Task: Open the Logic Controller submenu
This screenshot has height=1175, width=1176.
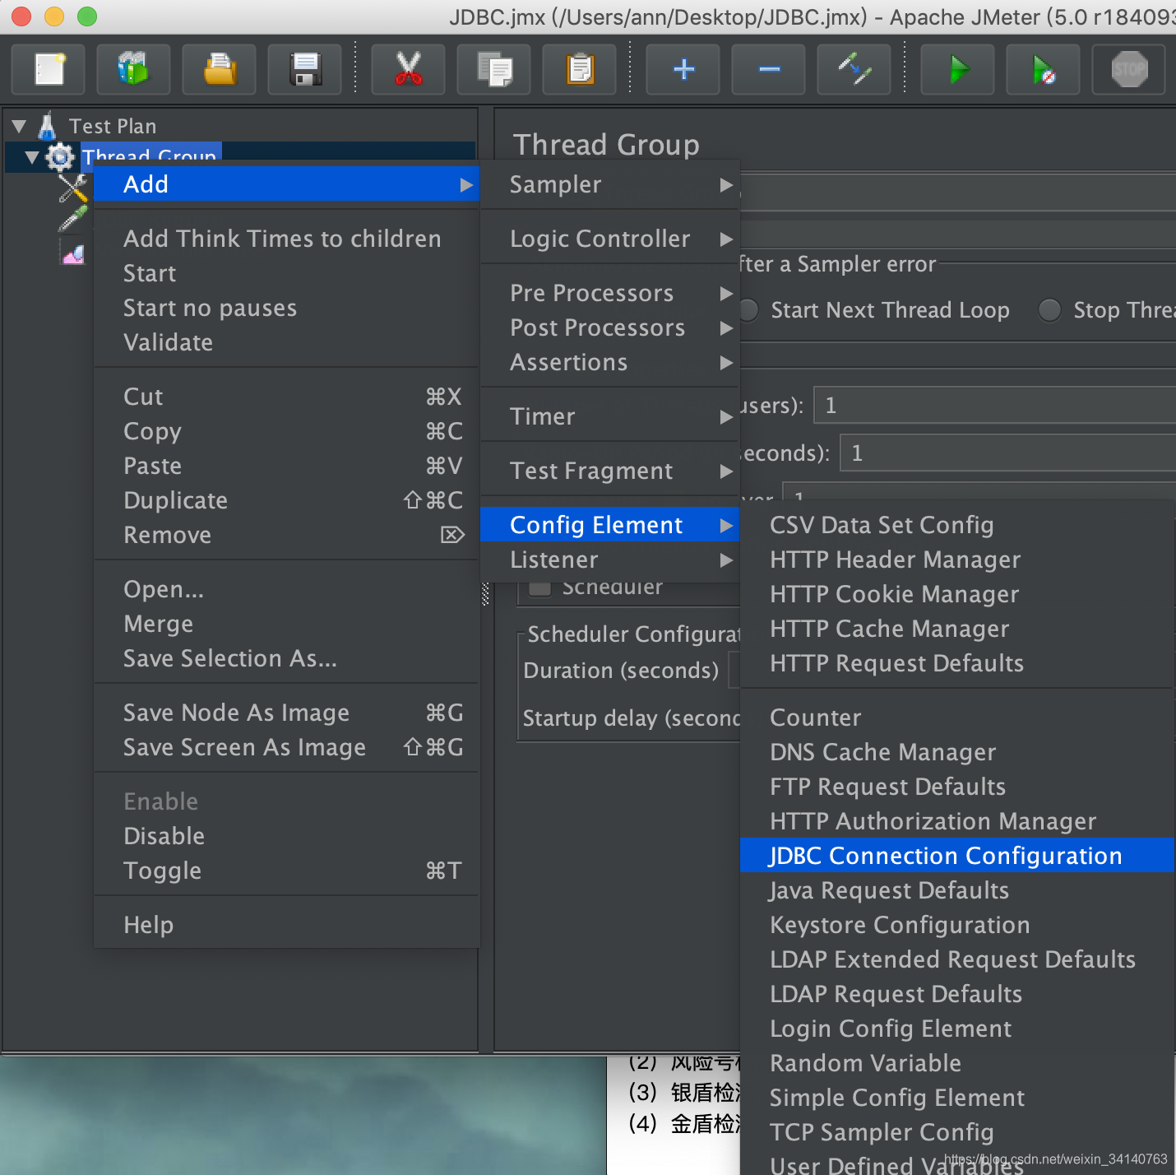Action: 610,239
